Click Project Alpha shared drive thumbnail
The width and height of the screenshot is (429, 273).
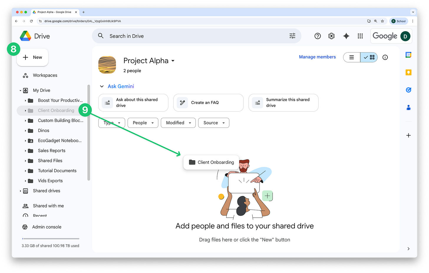coord(107,65)
